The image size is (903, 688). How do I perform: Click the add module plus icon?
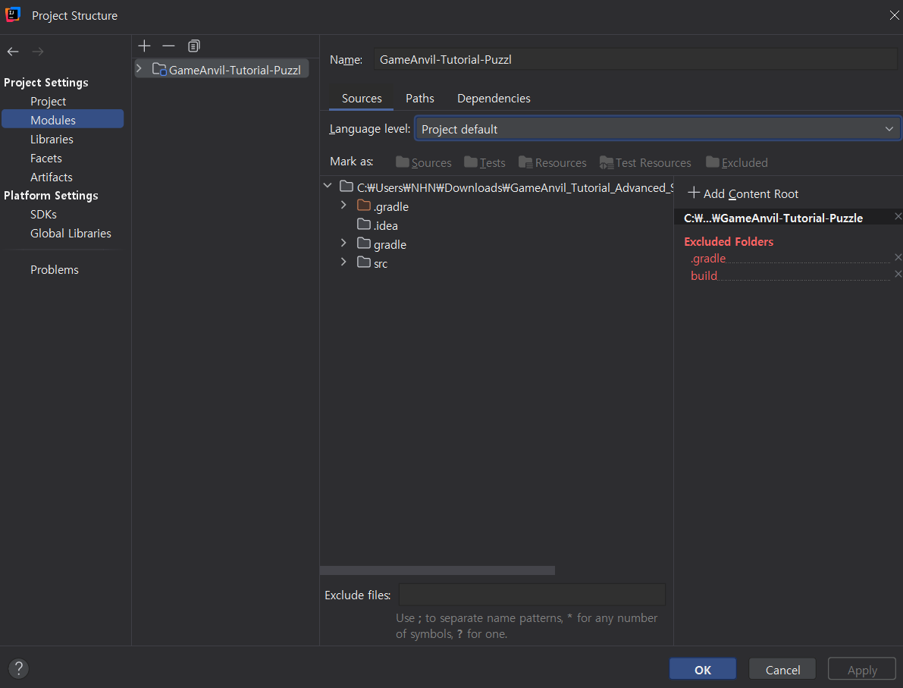[x=145, y=46]
